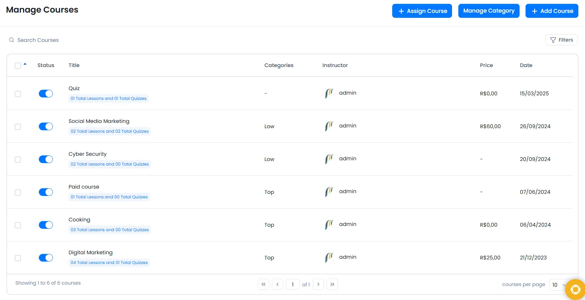Click the date 15/03/2025
585x300 pixels.
[x=534, y=94]
